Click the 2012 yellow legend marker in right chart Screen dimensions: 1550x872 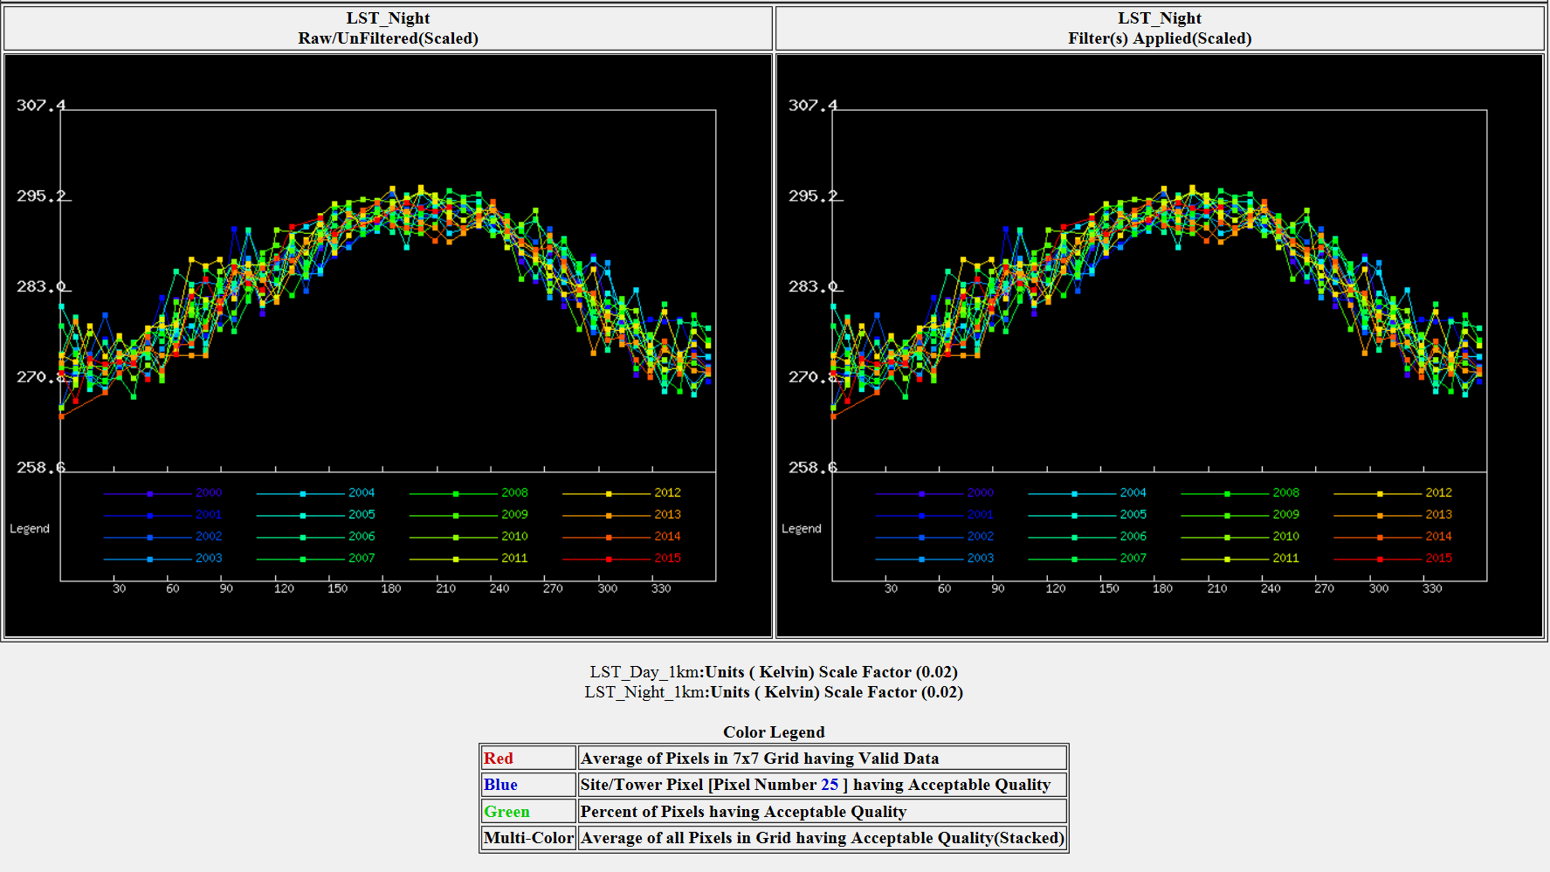1380,494
